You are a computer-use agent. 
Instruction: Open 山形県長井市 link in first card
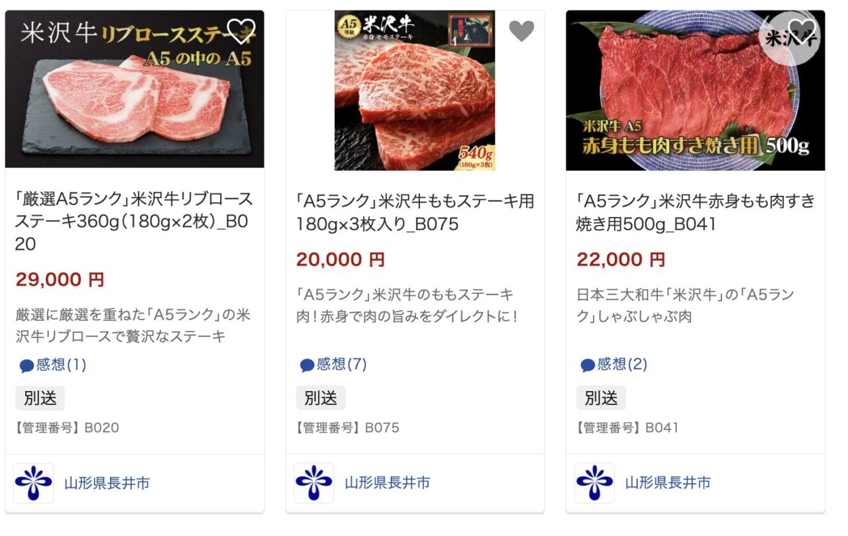[x=107, y=483]
